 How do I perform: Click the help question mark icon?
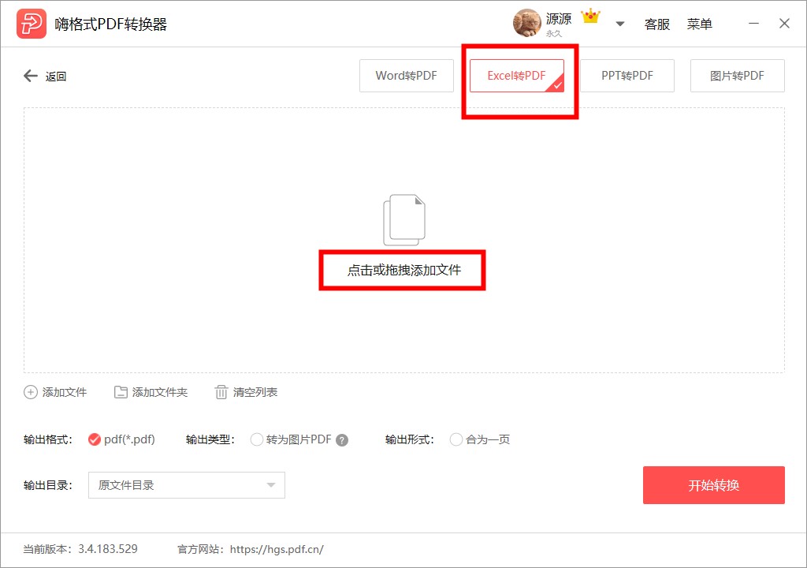(x=342, y=440)
